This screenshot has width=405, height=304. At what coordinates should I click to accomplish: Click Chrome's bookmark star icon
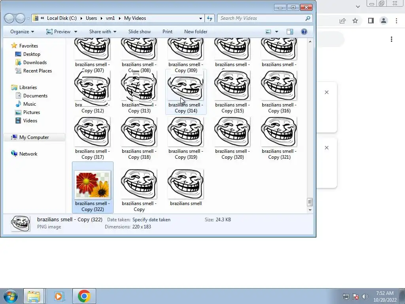coord(356,21)
